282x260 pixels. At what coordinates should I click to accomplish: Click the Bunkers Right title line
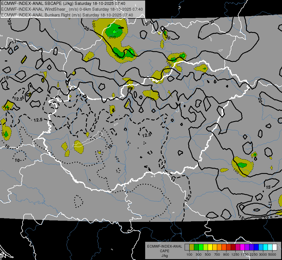[x=67, y=15]
